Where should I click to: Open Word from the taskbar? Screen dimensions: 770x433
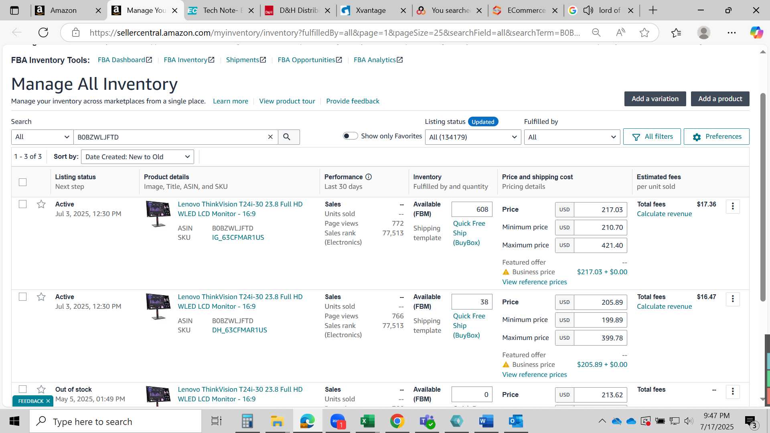click(486, 421)
